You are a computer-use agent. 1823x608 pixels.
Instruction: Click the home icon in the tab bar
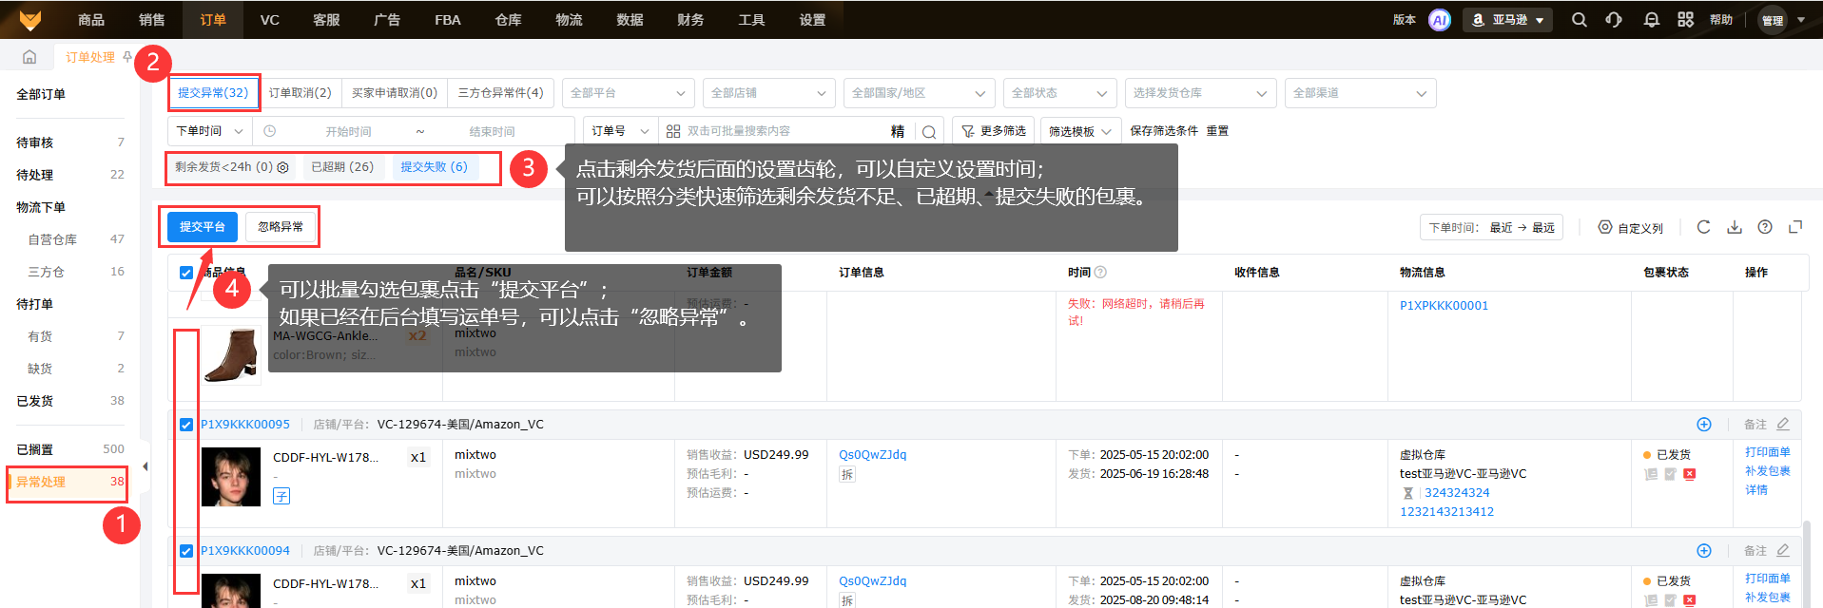tap(29, 57)
